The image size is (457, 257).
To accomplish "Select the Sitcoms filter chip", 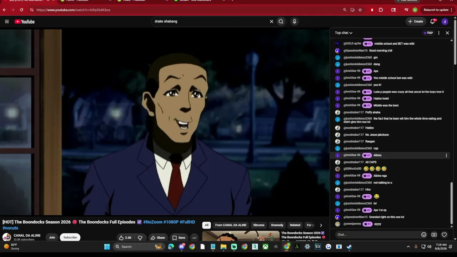I will [x=259, y=225].
